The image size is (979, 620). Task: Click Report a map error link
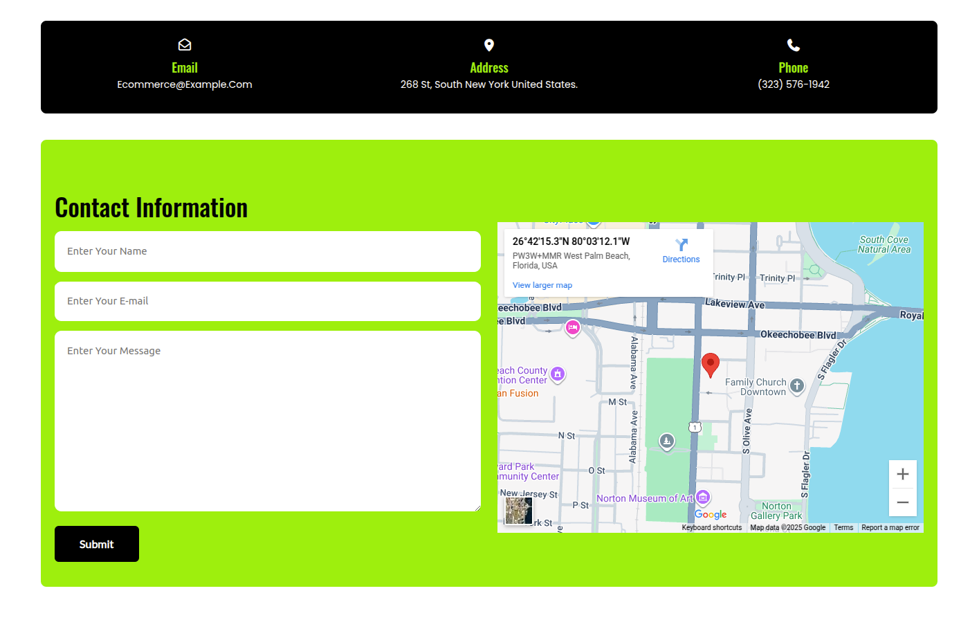pyautogui.click(x=890, y=527)
